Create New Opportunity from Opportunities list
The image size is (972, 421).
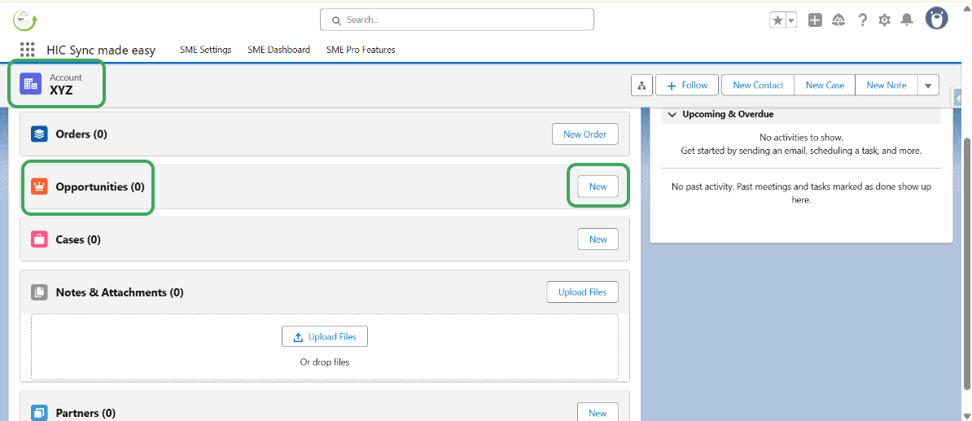pos(598,186)
